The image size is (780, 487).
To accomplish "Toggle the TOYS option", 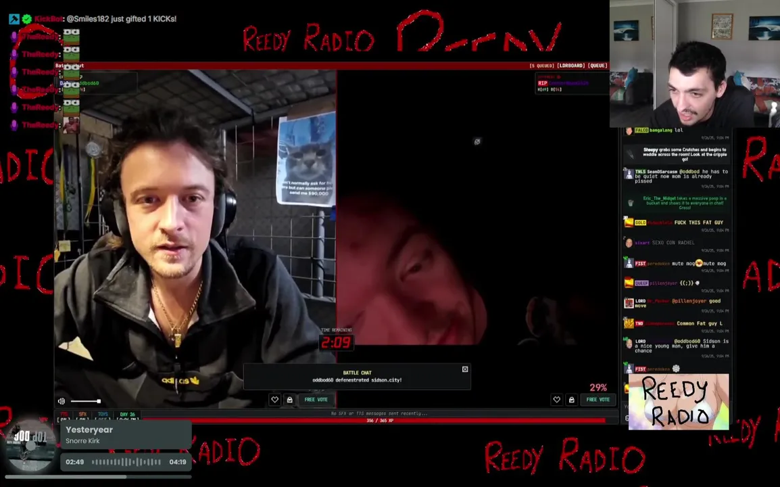I will (x=103, y=416).
